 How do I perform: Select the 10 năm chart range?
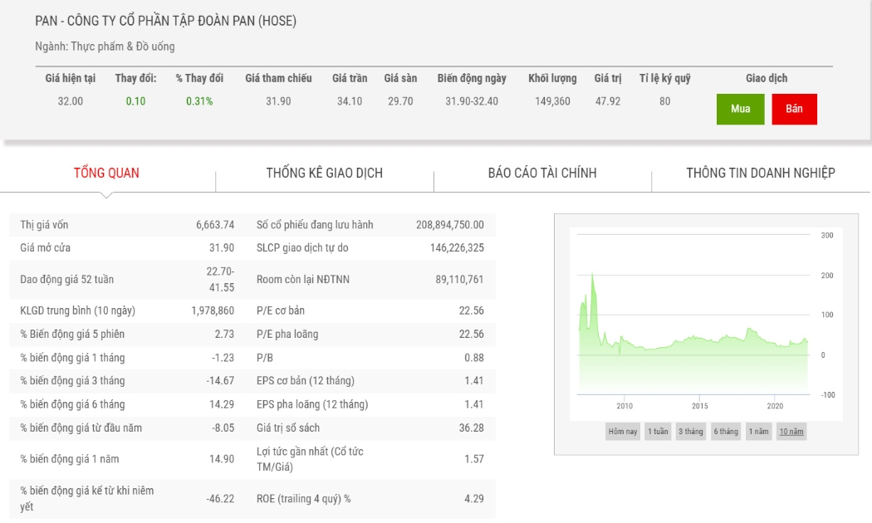[x=791, y=432]
